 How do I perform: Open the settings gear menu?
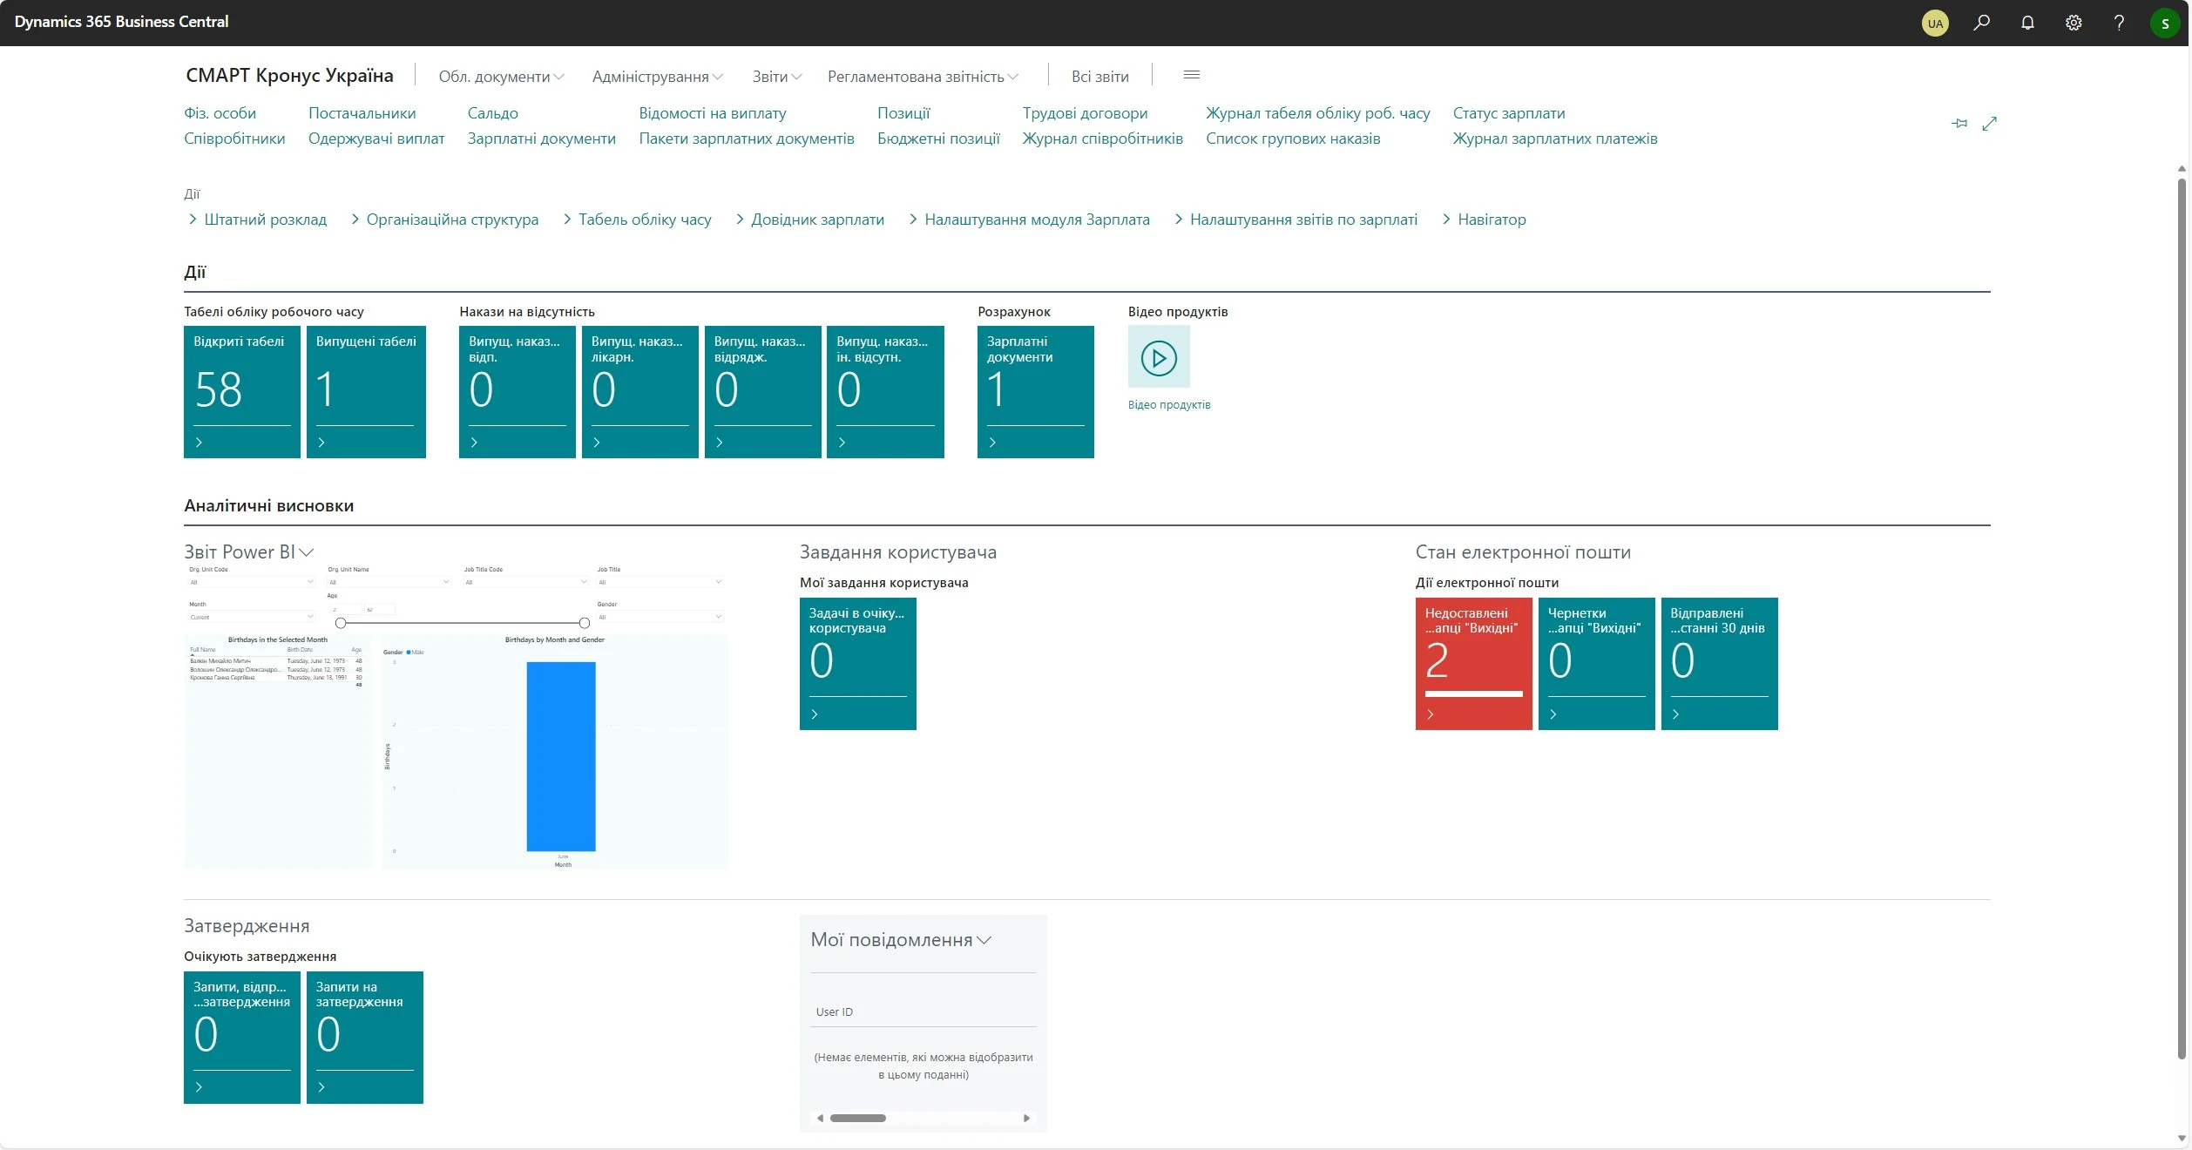2074,23
